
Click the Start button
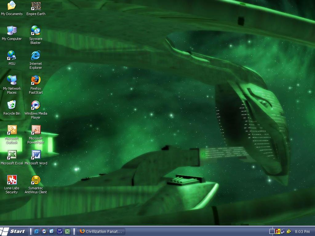(13, 231)
